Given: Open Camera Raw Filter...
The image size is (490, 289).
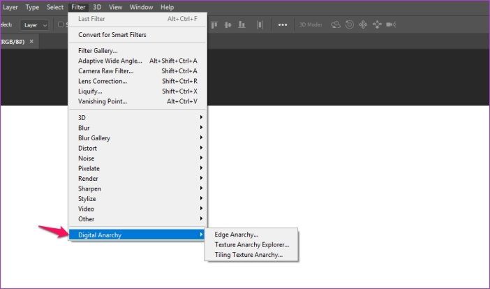Looking at the screenshot, I should click(138, 71).
